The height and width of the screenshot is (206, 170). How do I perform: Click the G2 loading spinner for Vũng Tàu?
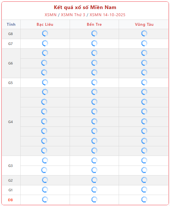click(x=144, y=180)
